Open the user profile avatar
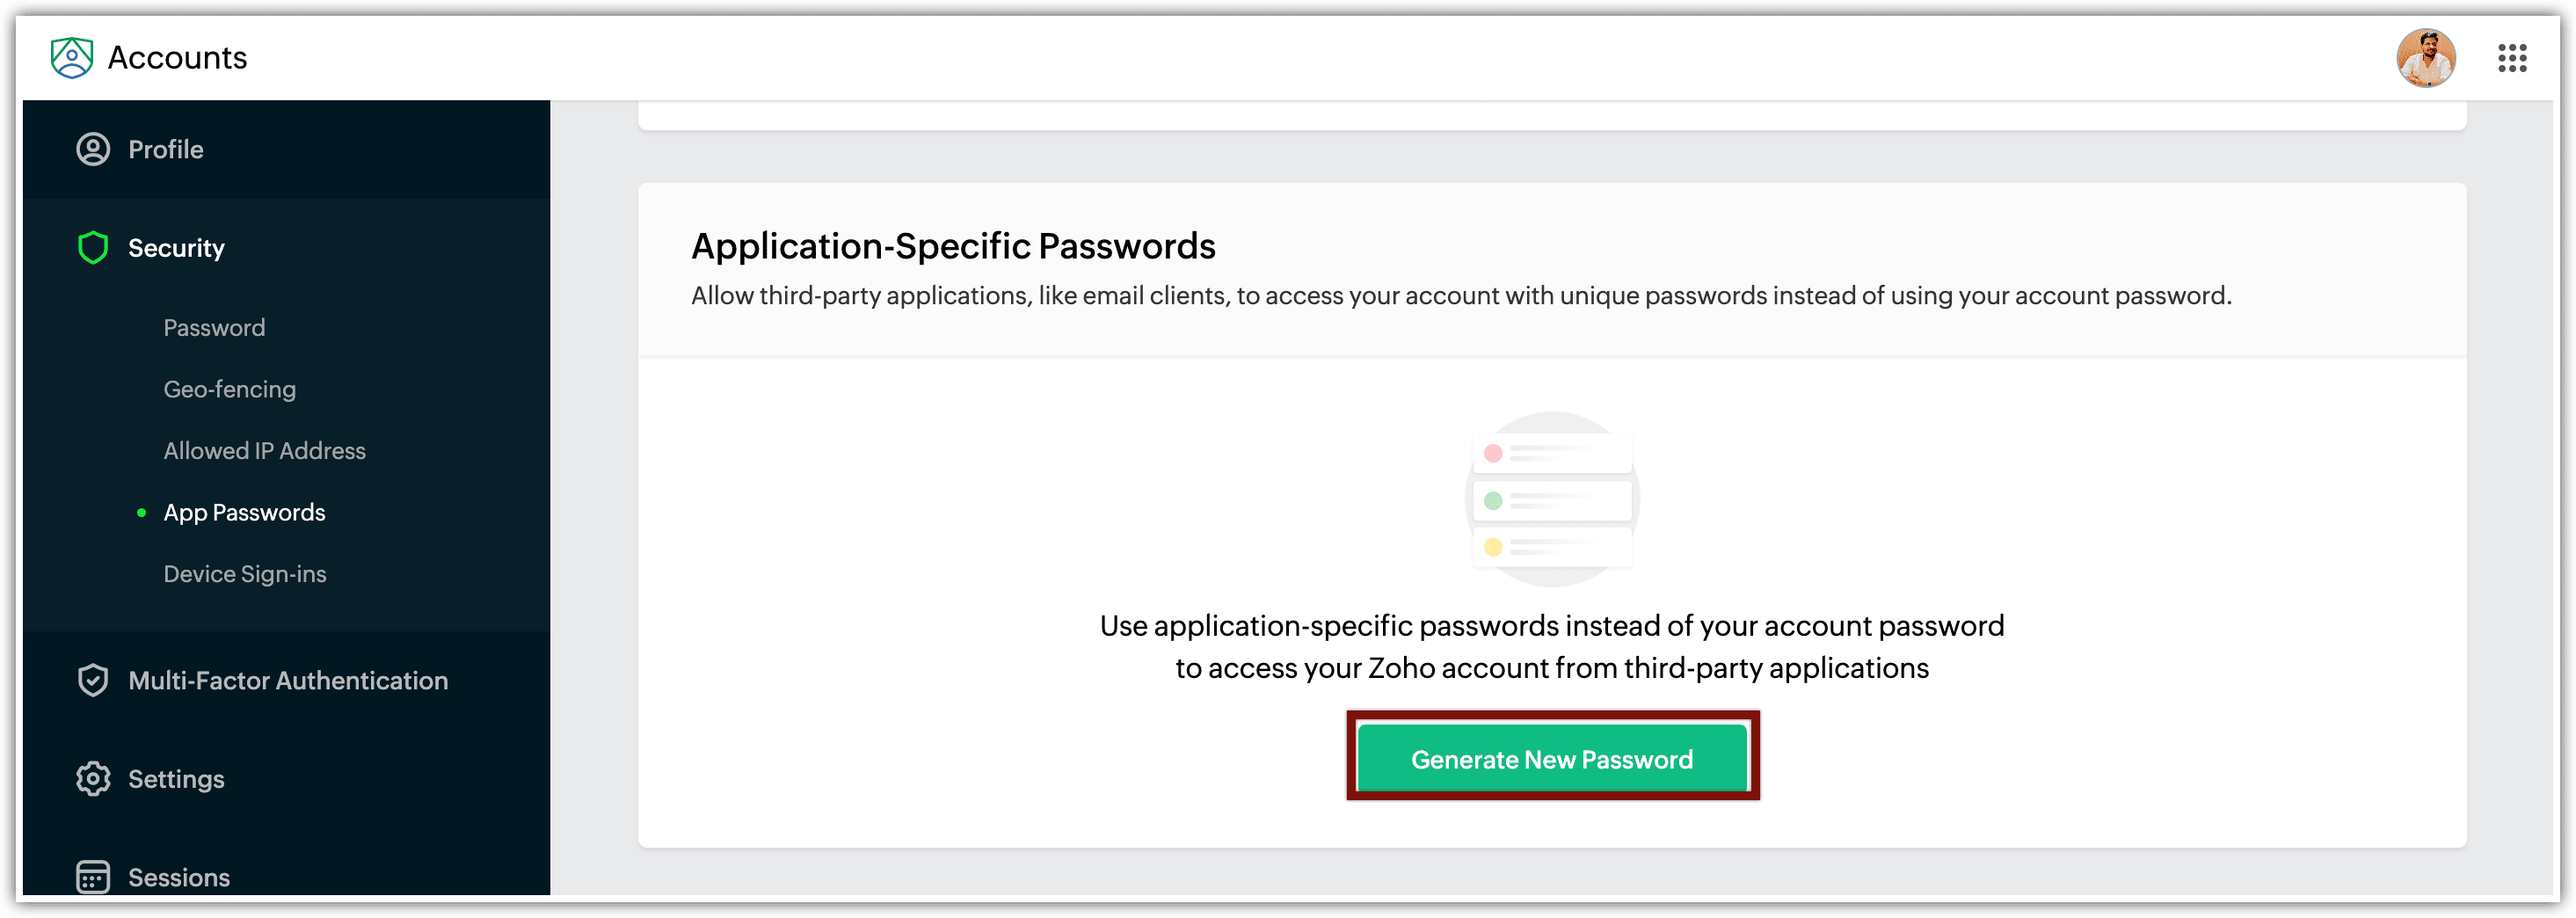This screenshot has width=2576, height=918. click(x=2425, y=58)
